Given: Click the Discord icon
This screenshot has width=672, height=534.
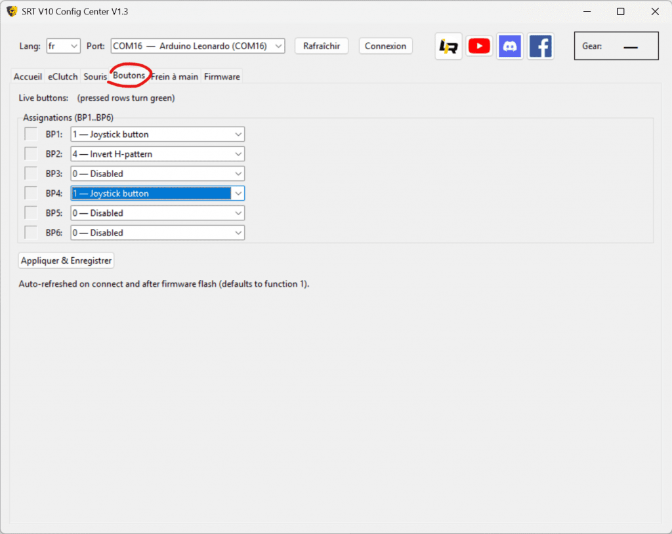Looking at the screenshot, I should click(510, 47).
